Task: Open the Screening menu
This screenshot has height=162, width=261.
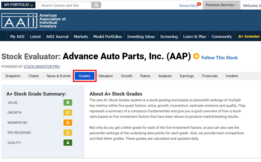Action: point(169,37)
